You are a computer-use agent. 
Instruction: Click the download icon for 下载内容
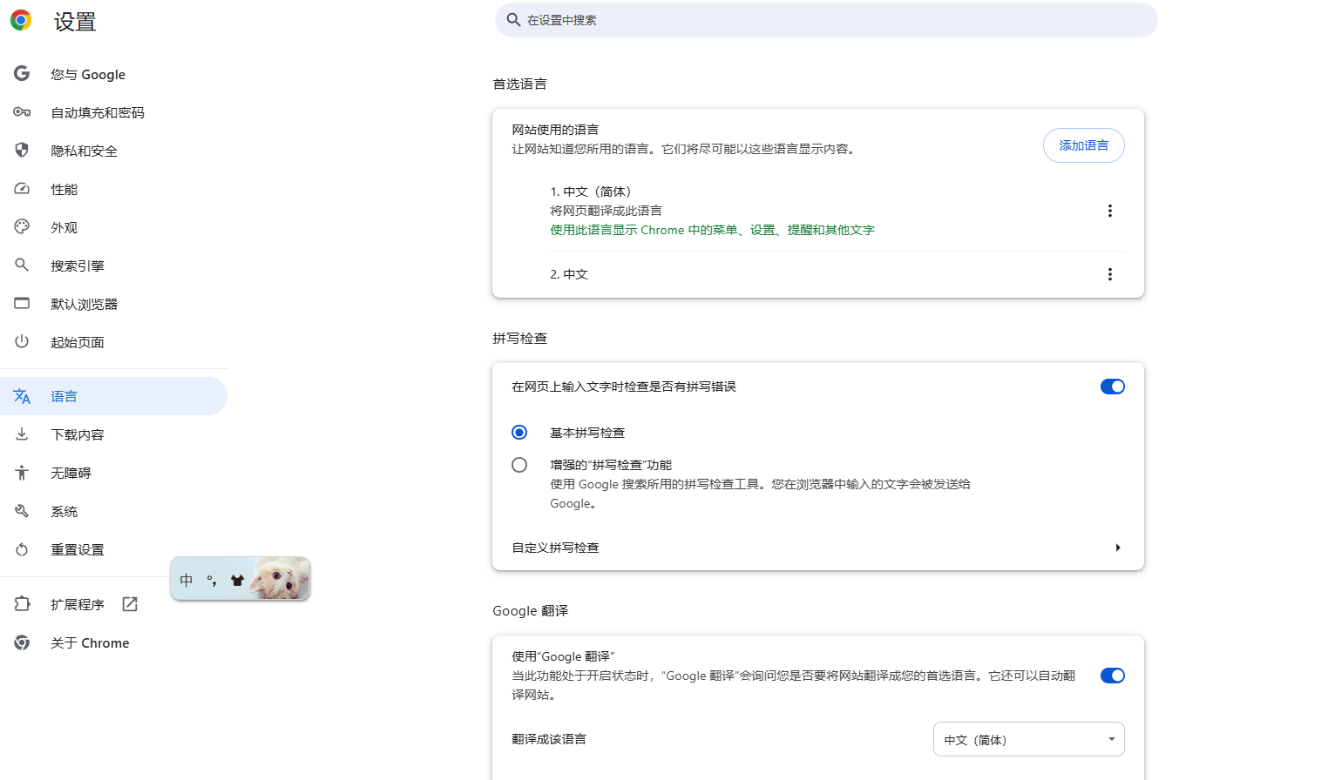pos(22,434)
